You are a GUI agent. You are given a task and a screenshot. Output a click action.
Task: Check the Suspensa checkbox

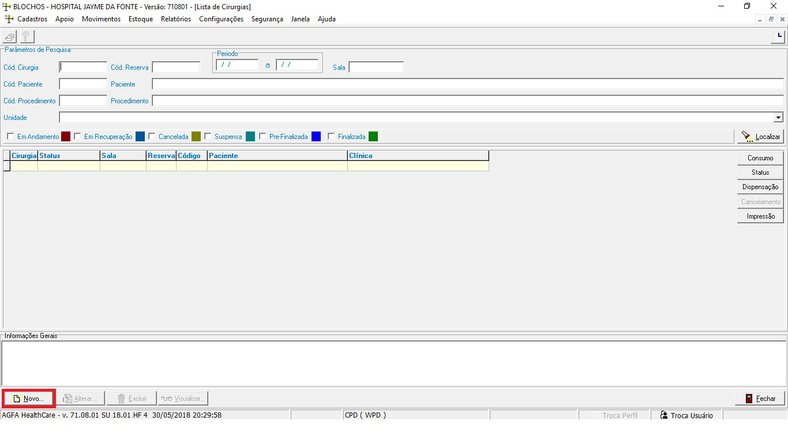pyautogui.click(x=208, y=137)
